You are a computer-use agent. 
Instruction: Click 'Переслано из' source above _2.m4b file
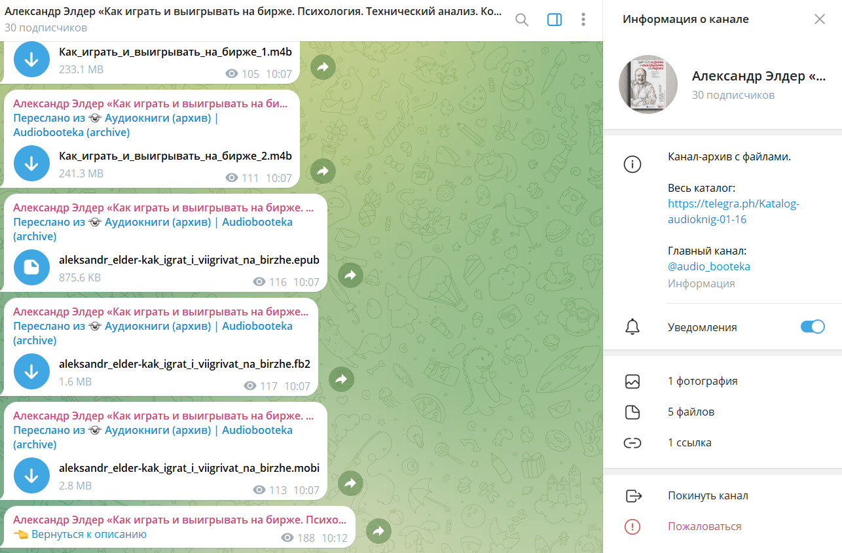click(116, 125)
